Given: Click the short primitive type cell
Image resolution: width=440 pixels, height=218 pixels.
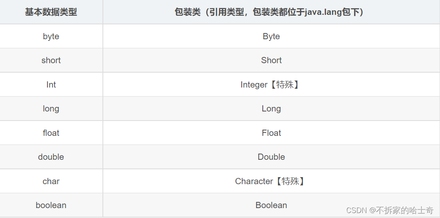Looking at the screenshot, I should 51,60.
